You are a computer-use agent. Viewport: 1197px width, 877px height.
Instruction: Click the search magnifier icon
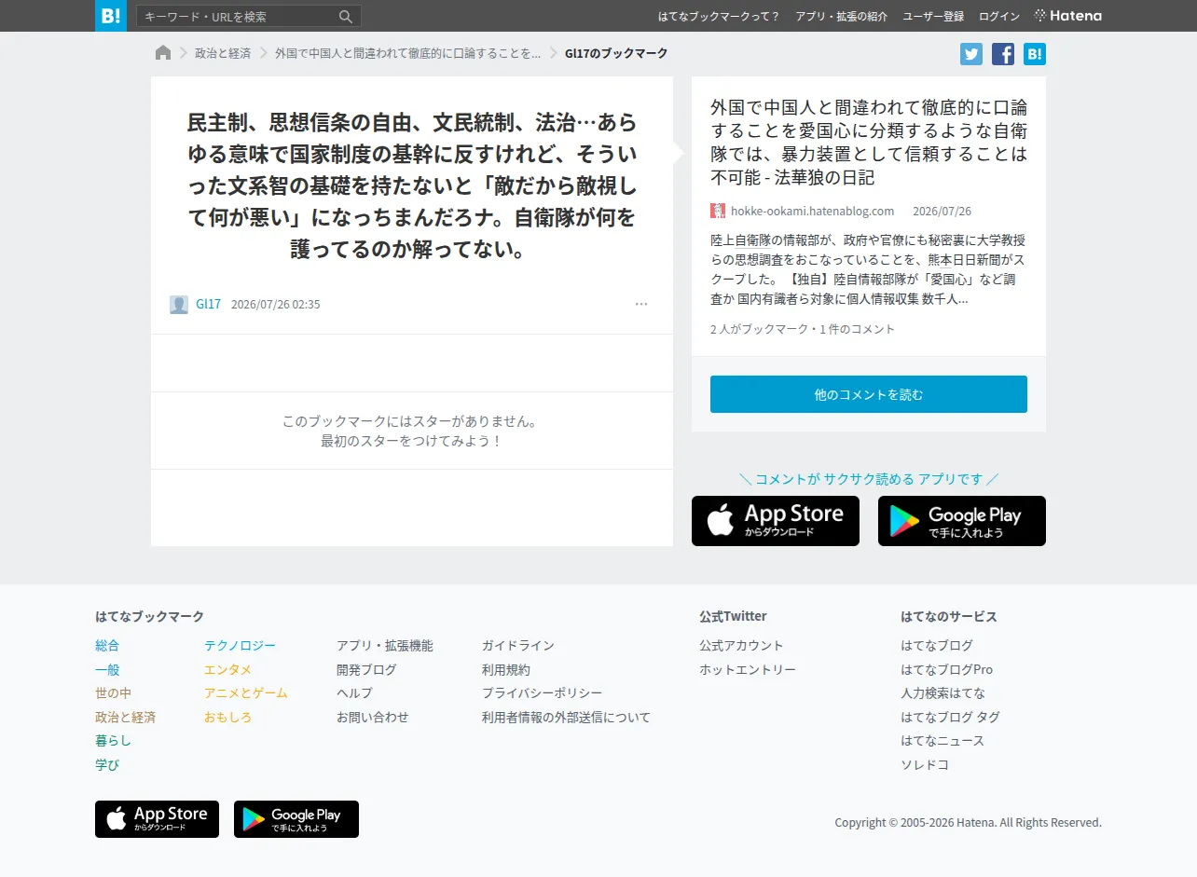(x=346, y=17)
